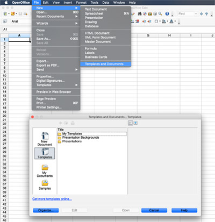Open the OpenOffice application menu
Viewport: 215px width, 222px height.
click(21, 3)
